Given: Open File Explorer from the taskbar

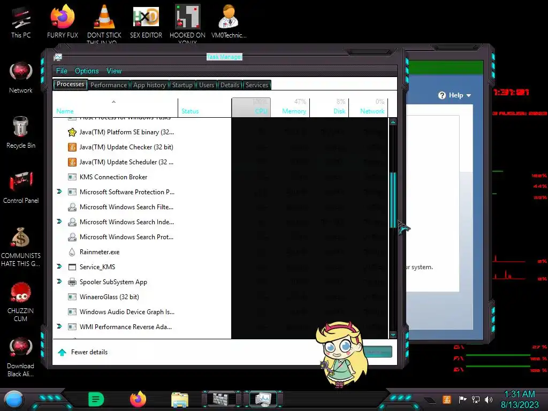Looking at the screenshot, I should point(180,399).
